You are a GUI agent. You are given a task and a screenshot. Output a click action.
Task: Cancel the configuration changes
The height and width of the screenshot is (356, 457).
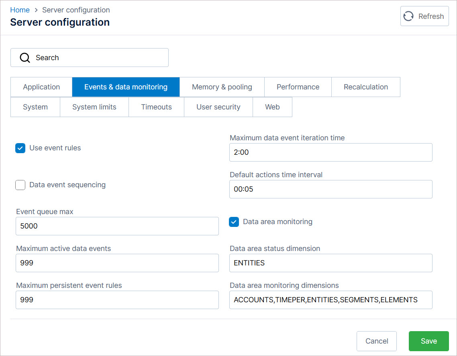(x=376, y=341)
